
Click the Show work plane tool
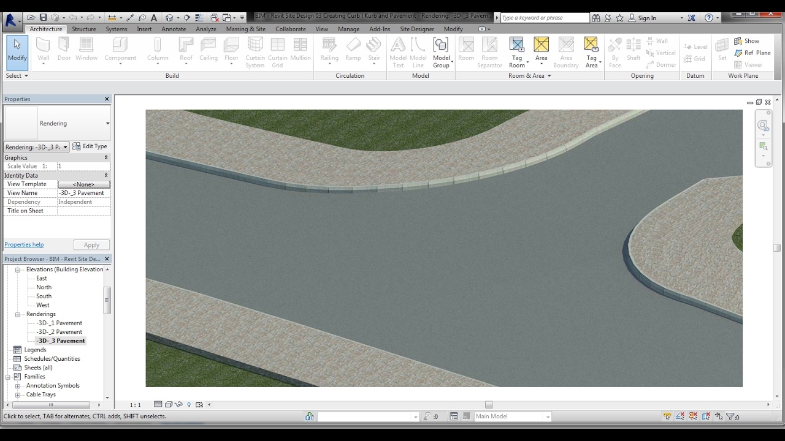[746, 41]
